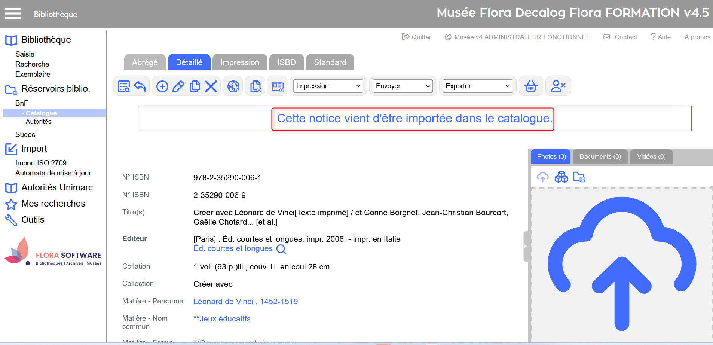Switch to the Documents (0) tab
This screenshot has height=345, width=713.
coord(600,157)
